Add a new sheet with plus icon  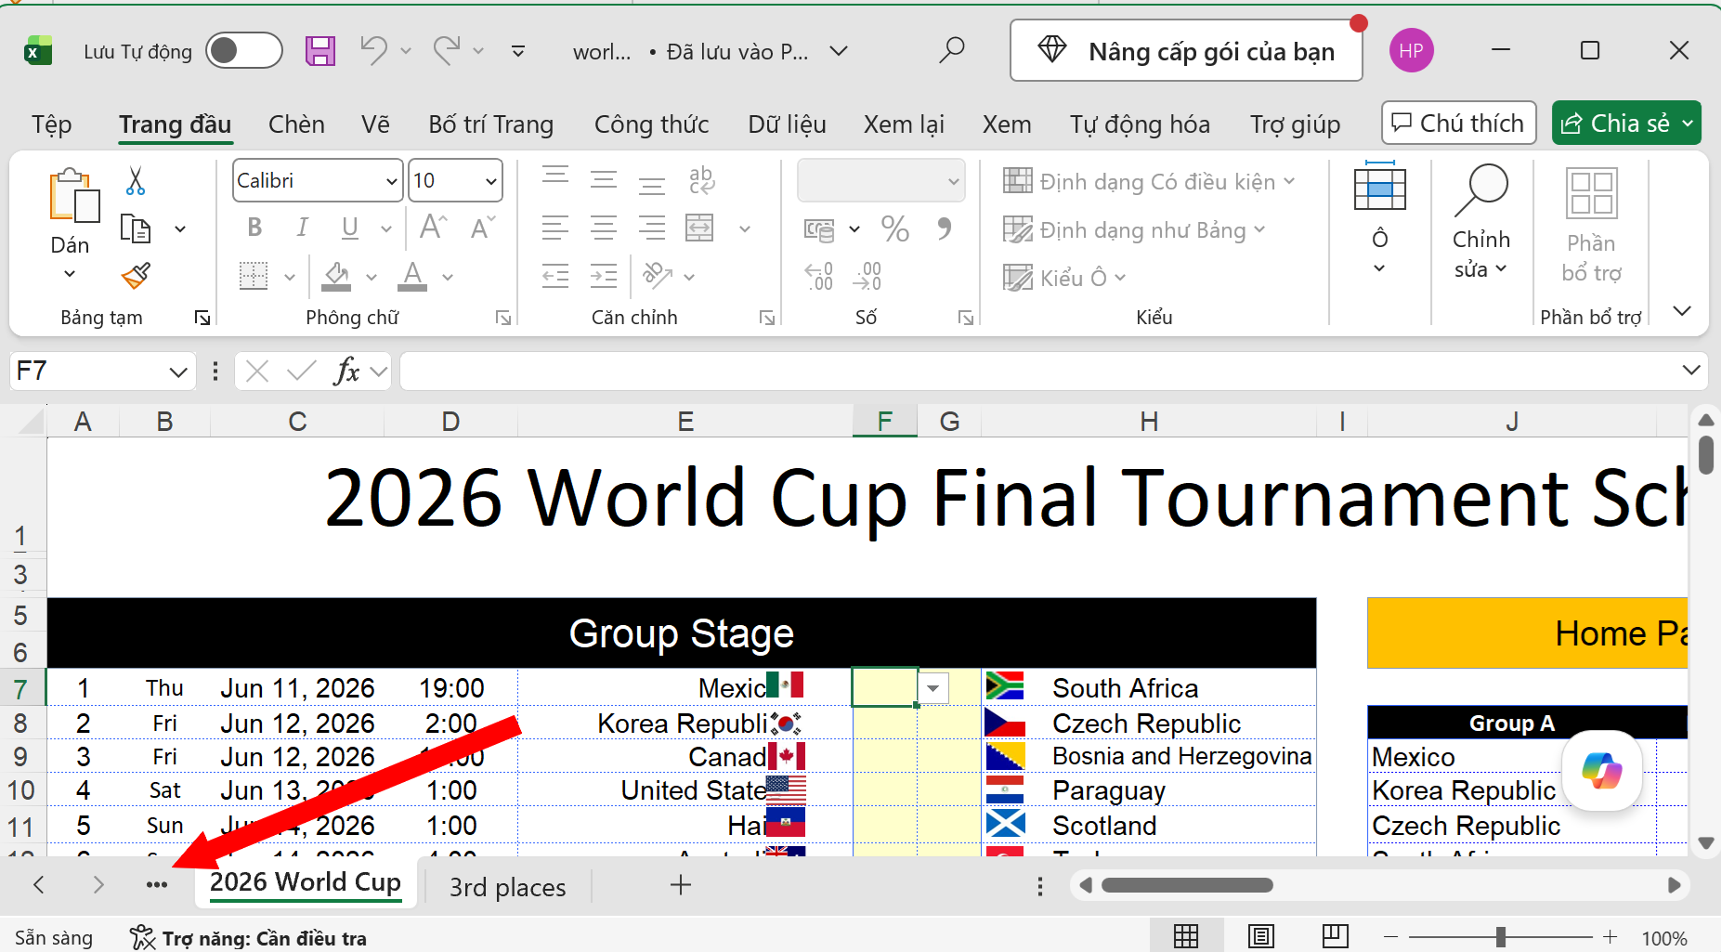click(x=681, y=885)
